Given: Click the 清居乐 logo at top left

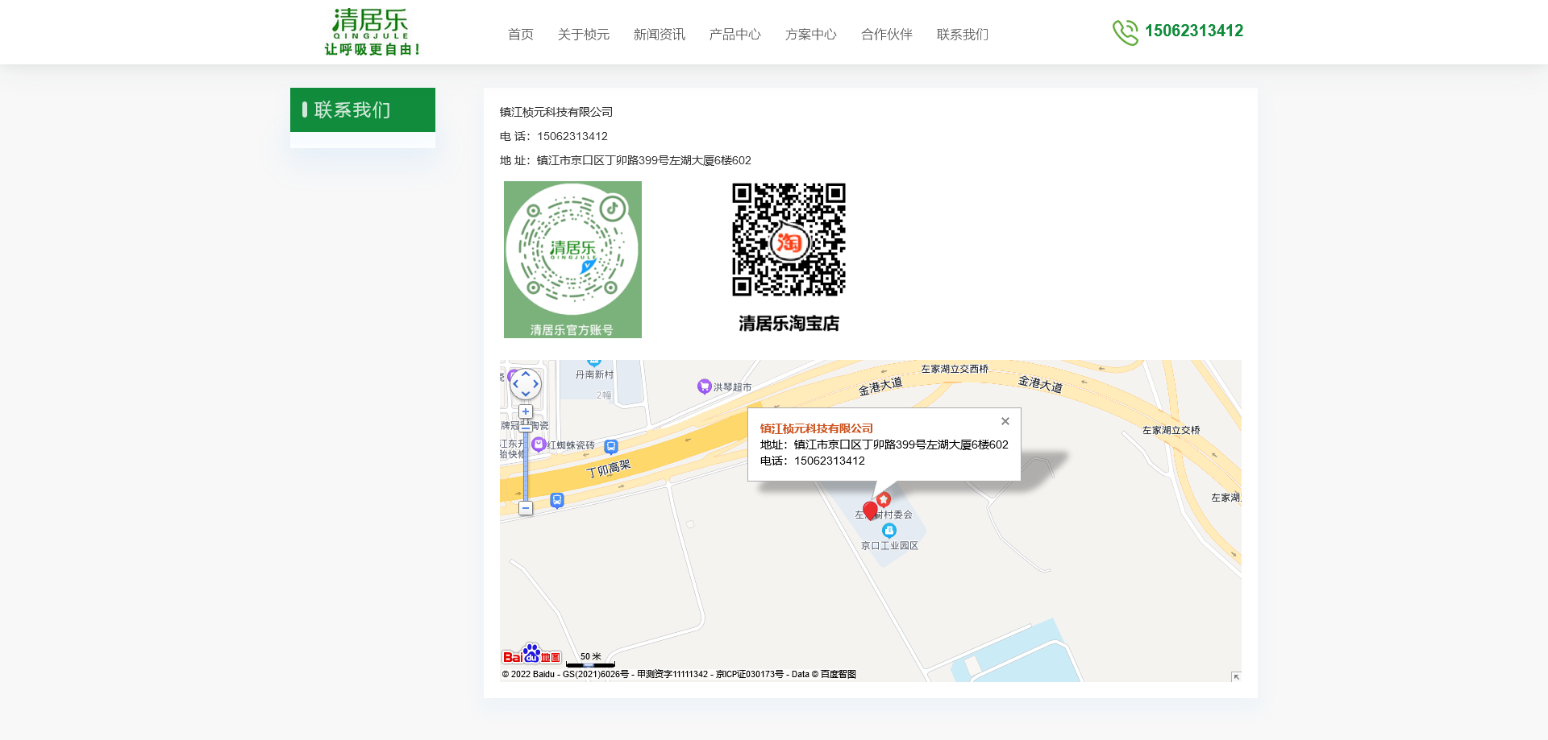Looking at the screenshot, I should [x=369, y=31].
